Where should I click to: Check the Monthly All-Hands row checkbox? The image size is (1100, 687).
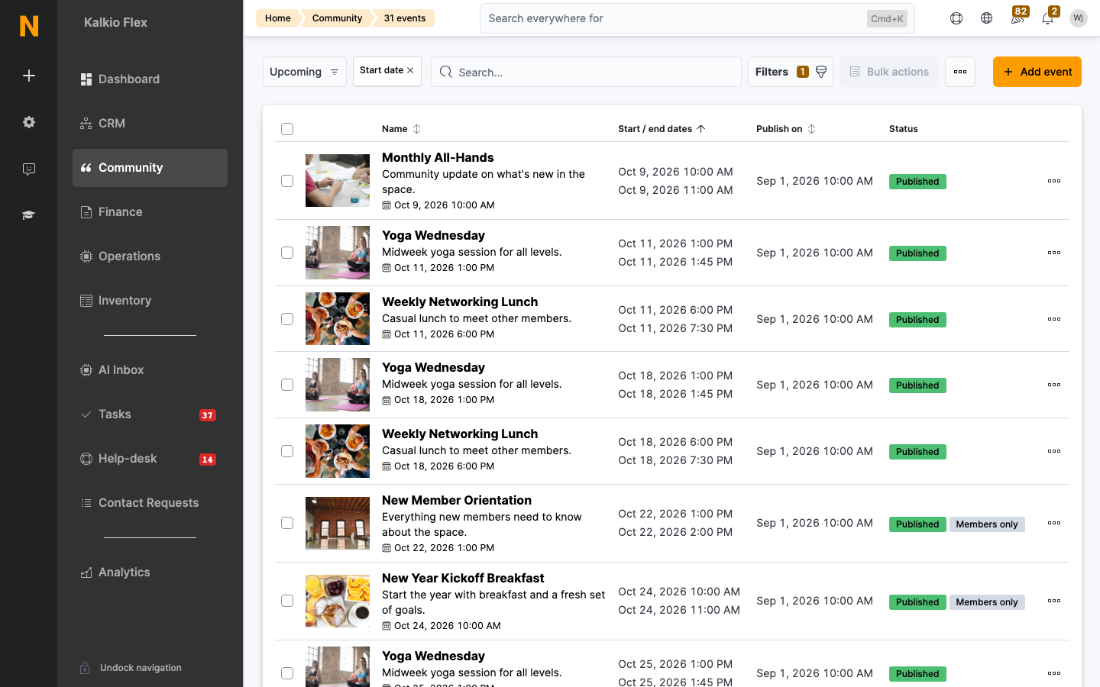287,181
